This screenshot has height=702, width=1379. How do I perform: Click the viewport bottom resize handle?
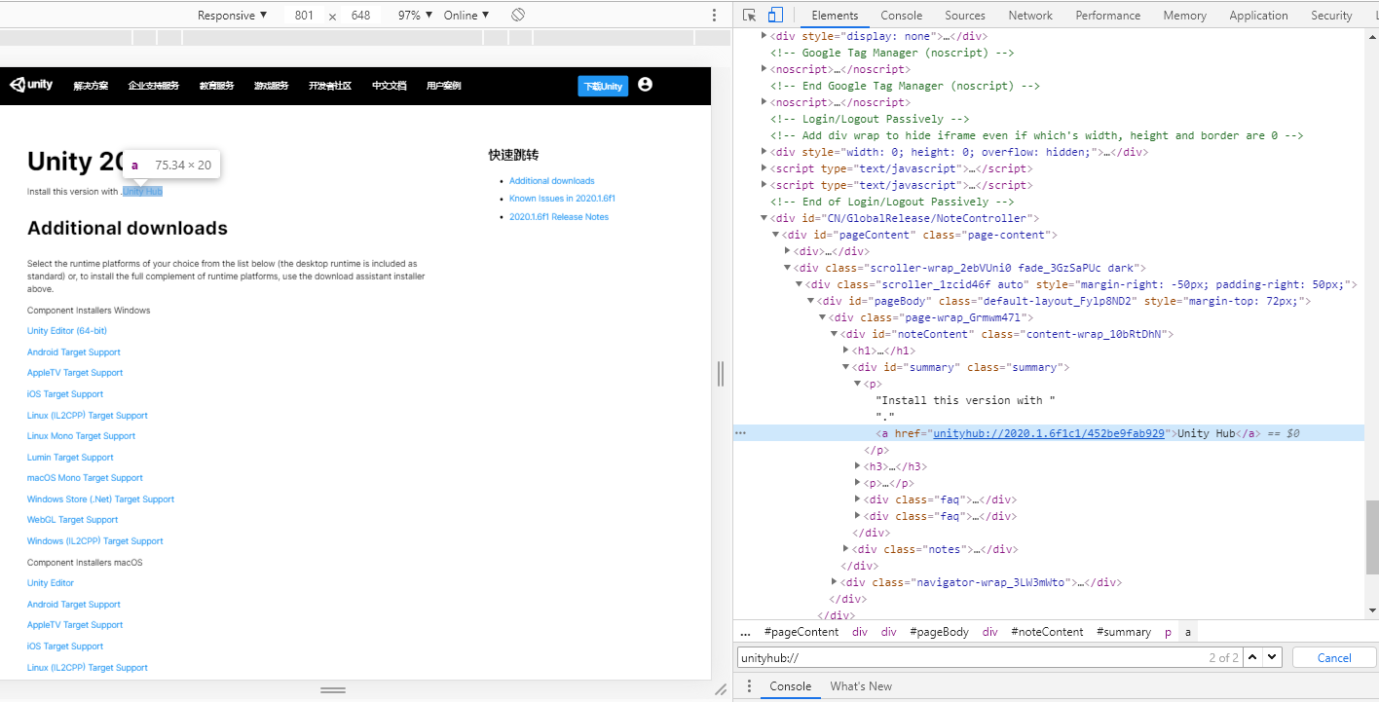pyautogui.click(x=333, y=689)
